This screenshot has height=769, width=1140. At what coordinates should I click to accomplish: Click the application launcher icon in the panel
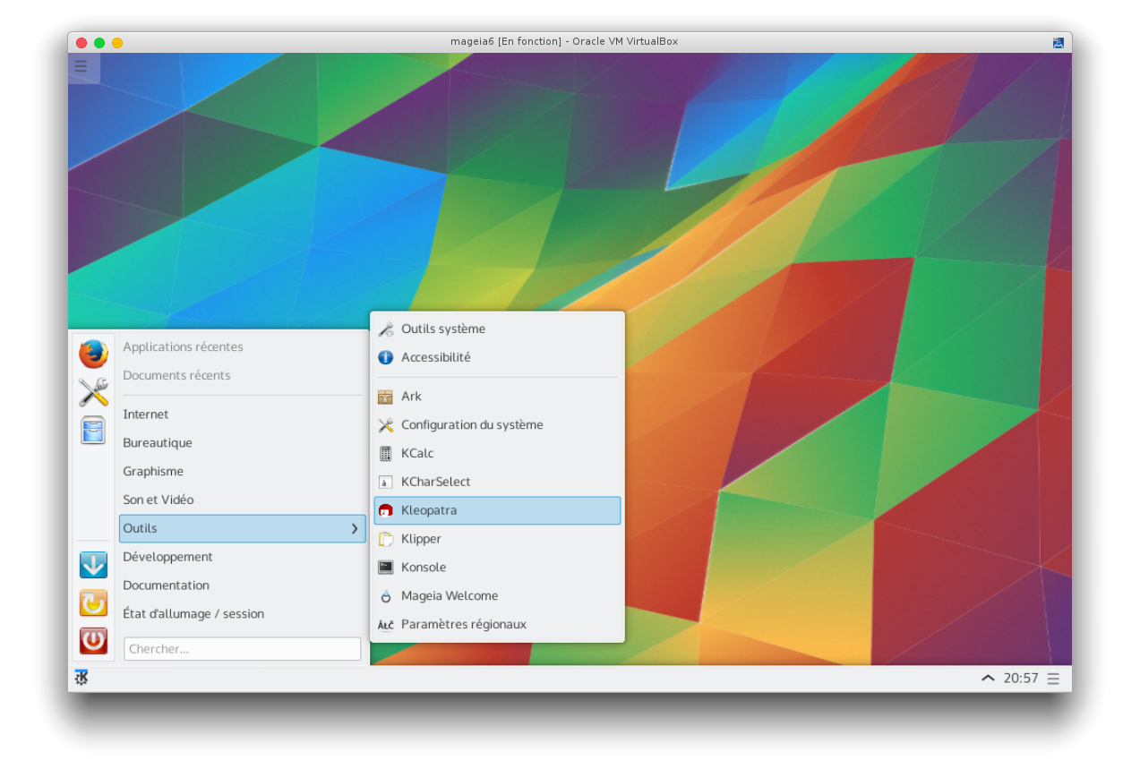tap(81, 678)
